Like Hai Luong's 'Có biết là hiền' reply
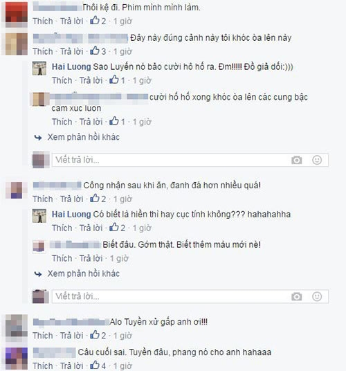 (62, 228)
